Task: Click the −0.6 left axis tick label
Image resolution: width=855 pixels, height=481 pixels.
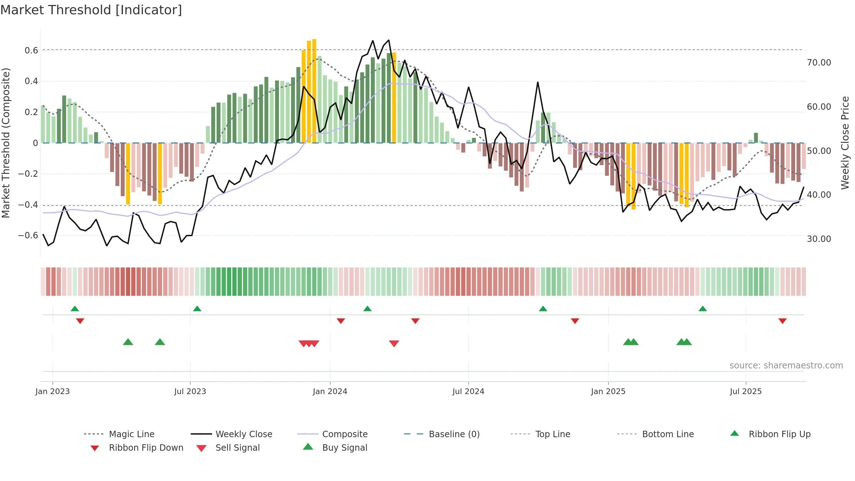Action: click(x=28, y=236)
